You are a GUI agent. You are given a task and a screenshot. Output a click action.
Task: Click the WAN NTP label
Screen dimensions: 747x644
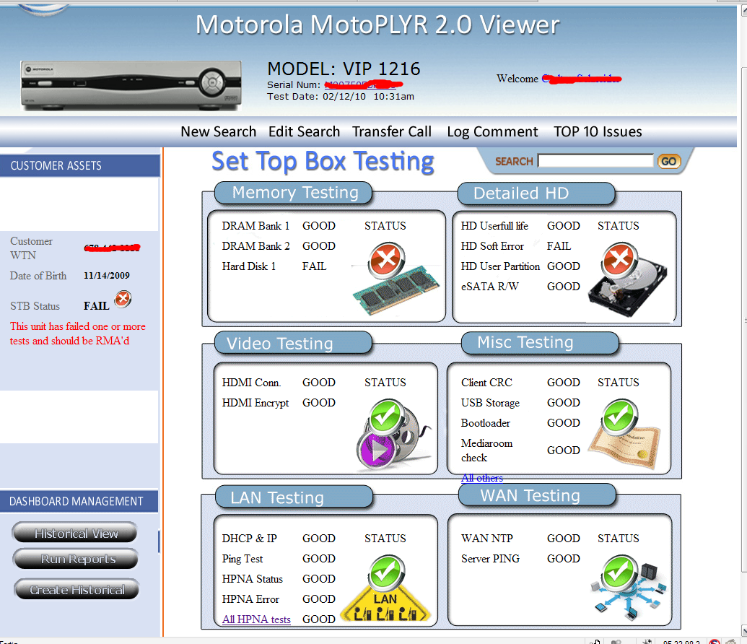click(x=487, y=539)
